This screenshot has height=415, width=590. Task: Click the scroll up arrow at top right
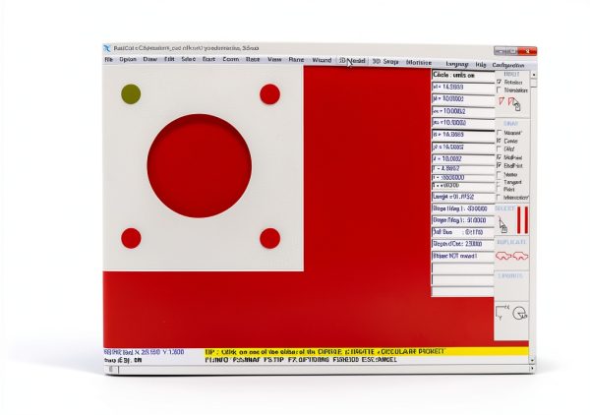tap(534, 75)
